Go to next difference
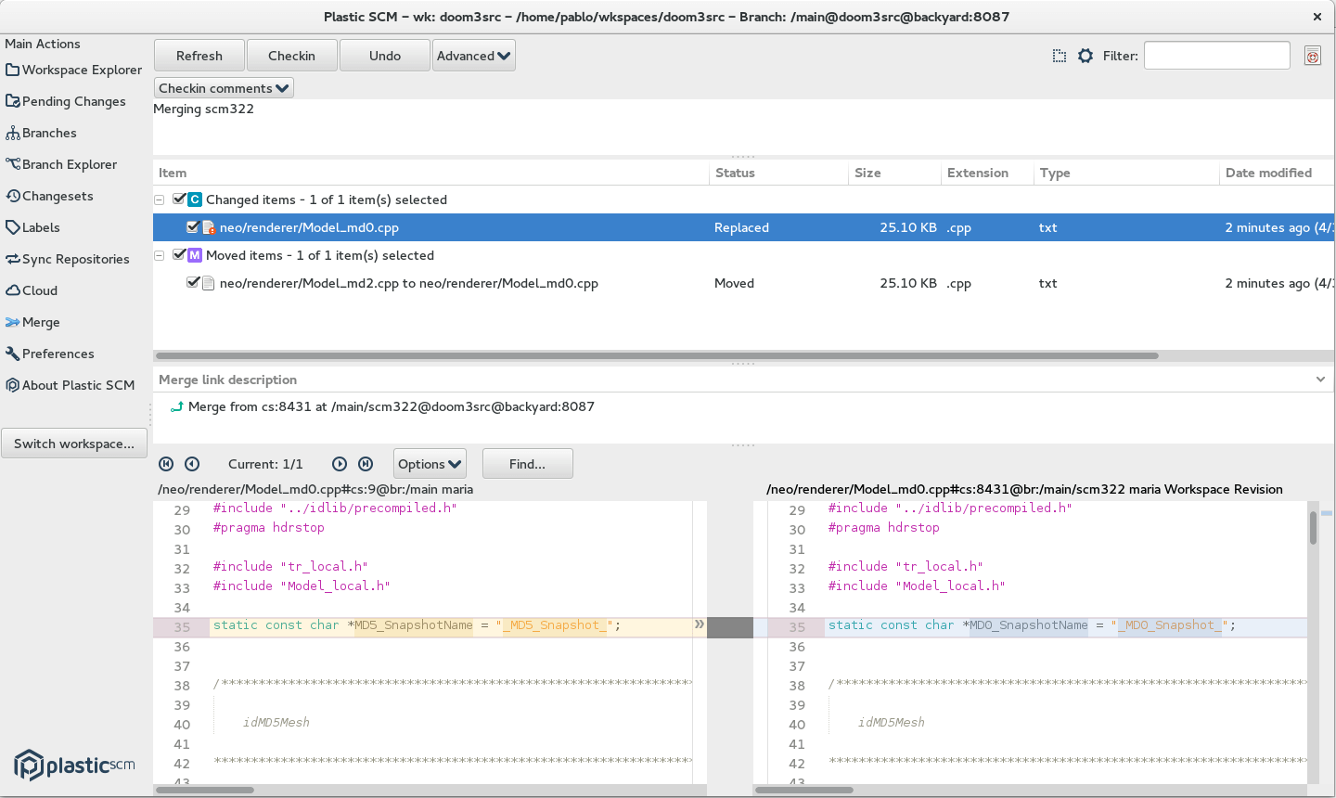This screenshot has height=798, width=1336. click(x=340, y=464)
